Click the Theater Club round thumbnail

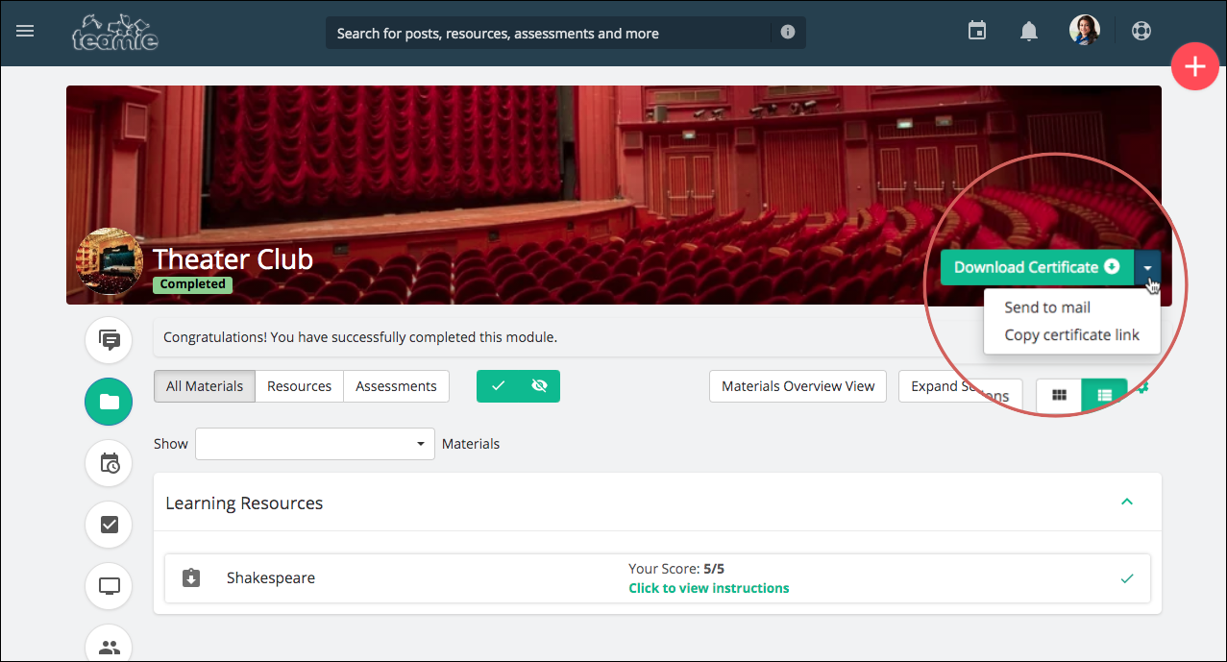pyautogui.click(x=110, y=262)
